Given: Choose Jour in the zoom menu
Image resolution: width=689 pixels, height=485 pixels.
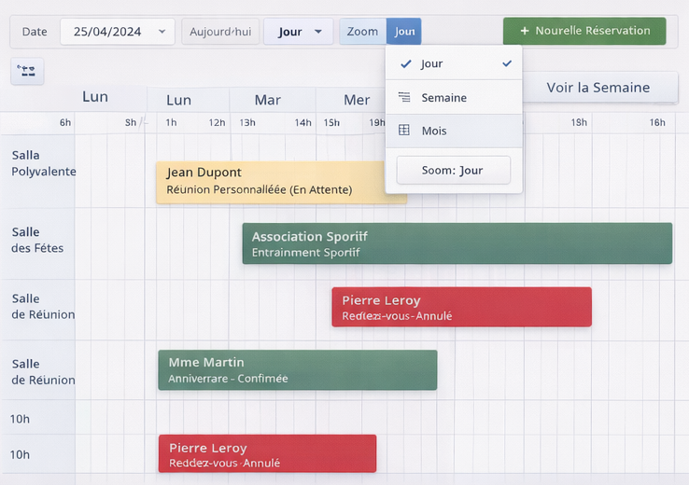Looking at the screenshot, I should point(454,63).
